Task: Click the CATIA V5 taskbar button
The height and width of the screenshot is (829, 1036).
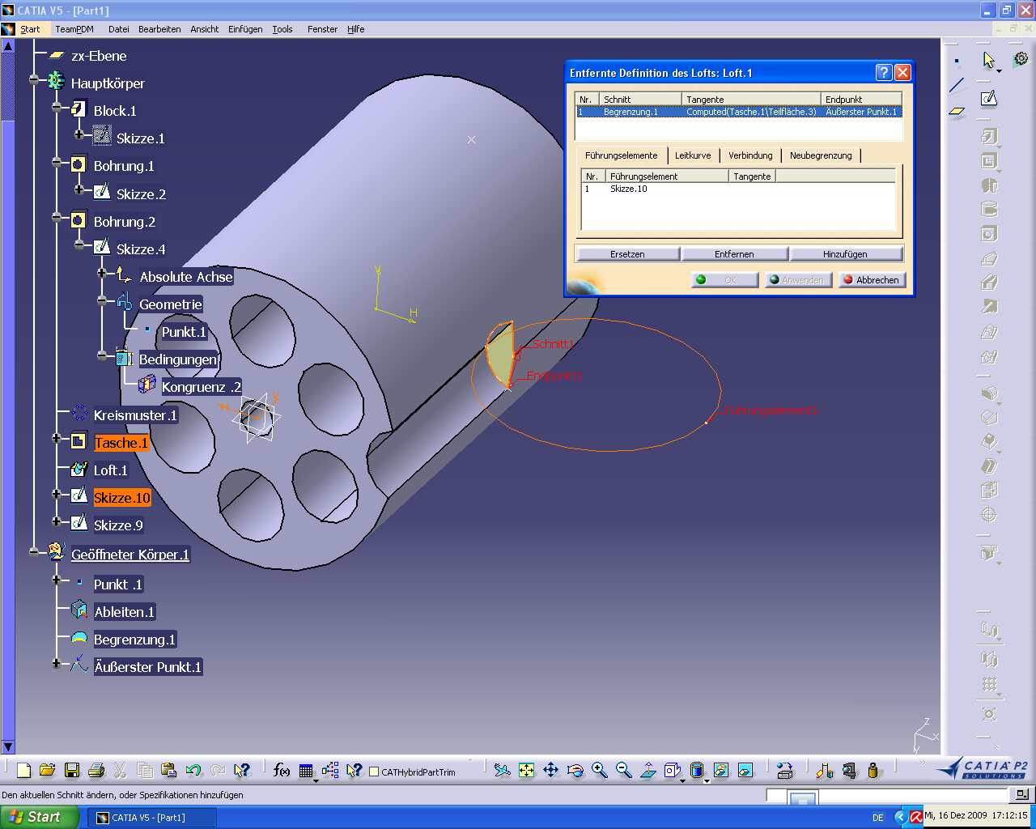Action: (x=152, y=818)
